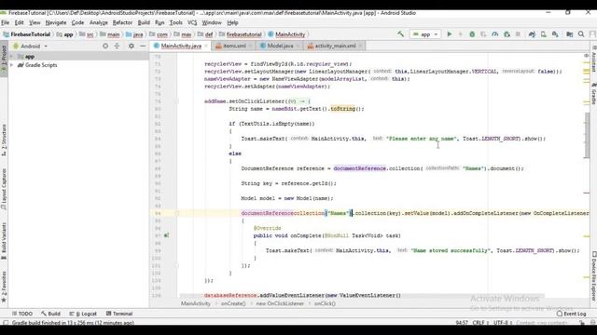
Task: Sync project with Gradle files icon
Action: (532, 34)
